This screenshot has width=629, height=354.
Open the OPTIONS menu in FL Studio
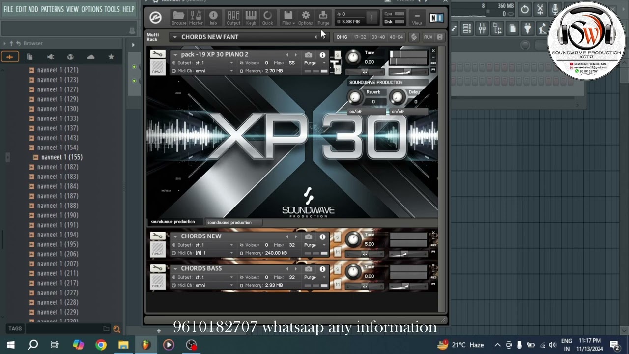(91, 9)
